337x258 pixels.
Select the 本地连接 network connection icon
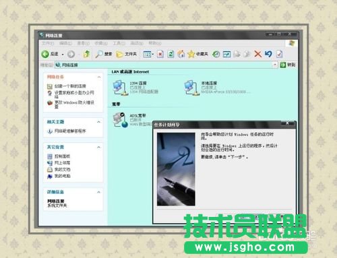coord(192,88)
